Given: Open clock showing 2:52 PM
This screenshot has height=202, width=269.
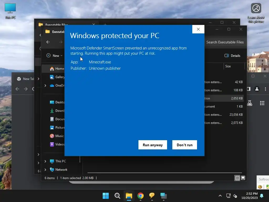Looking at the screenshot, I should point(250,196).
